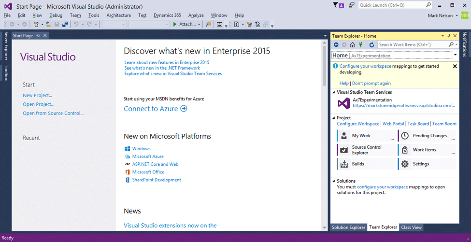Viewport: 471px width, 242px height.
Task: Click the Navigate Forward toolbar arrow
Action: [x=24, y=24]
